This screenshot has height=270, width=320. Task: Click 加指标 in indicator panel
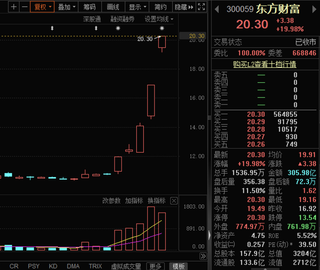point(134,201)
